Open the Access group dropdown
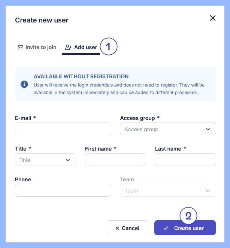The width and height of the screenshot is (230, 248). (168, 129)
